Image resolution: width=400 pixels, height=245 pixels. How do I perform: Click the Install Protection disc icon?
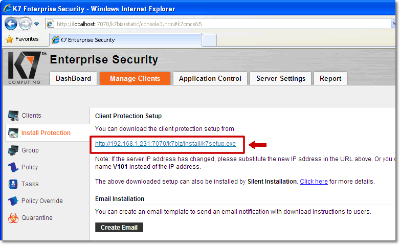(x=13, y=133)
